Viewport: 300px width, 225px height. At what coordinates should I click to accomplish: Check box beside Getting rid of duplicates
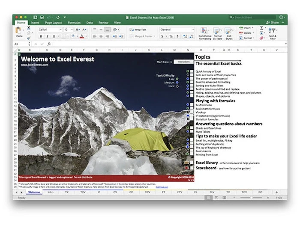coord(192,143)
